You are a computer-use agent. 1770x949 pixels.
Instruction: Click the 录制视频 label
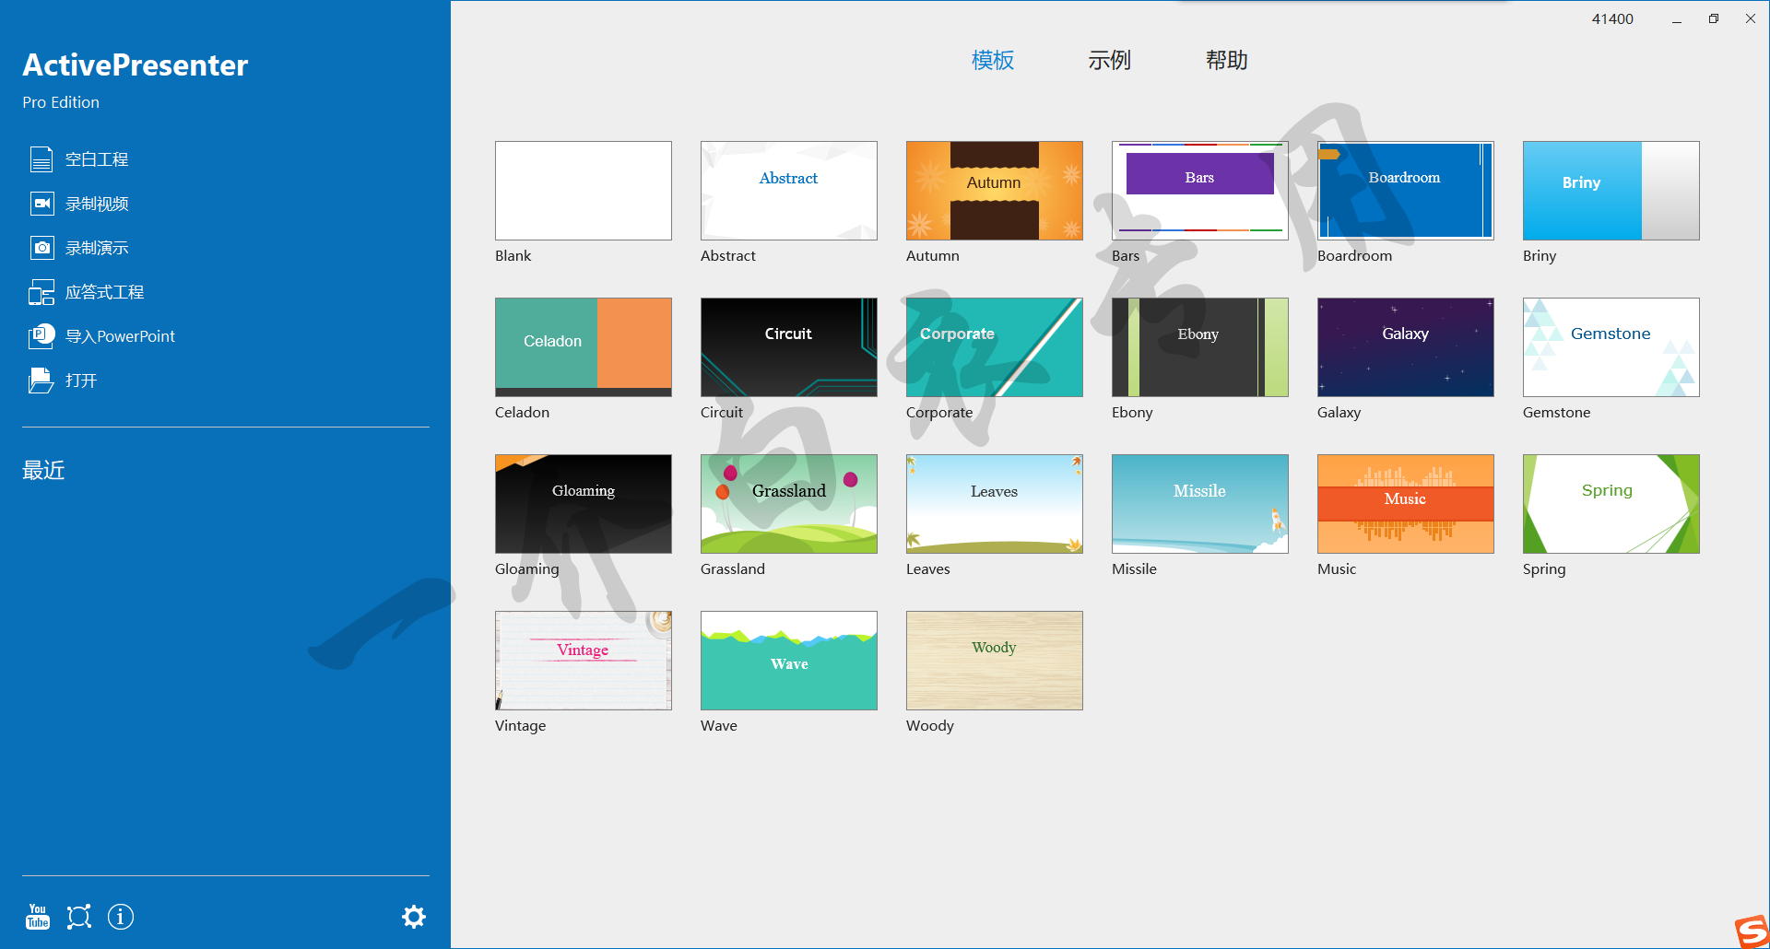pyautogui.click(x=97, y=204)
